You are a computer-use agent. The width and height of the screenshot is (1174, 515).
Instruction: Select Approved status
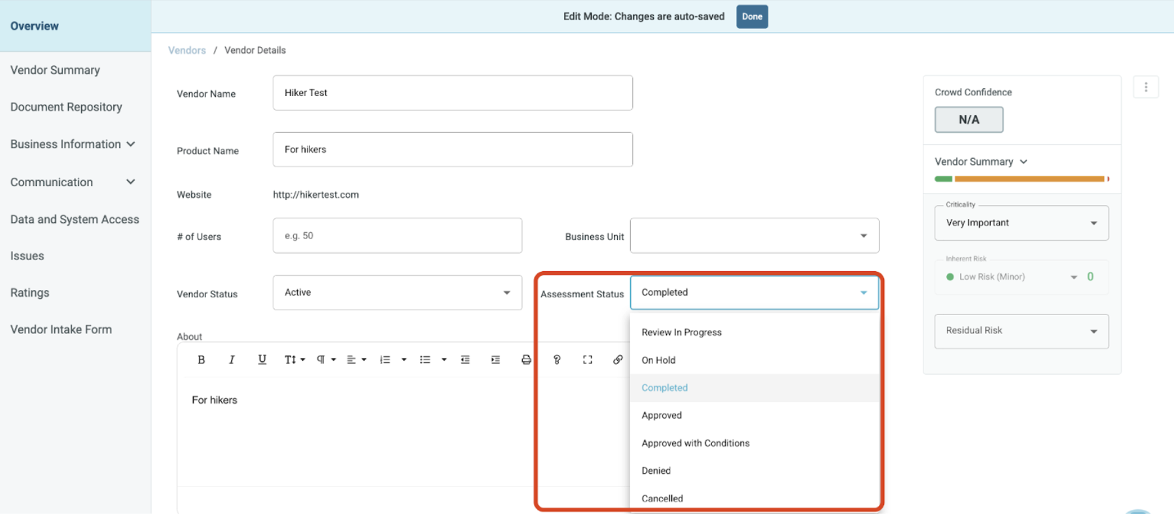click(755, 415)
